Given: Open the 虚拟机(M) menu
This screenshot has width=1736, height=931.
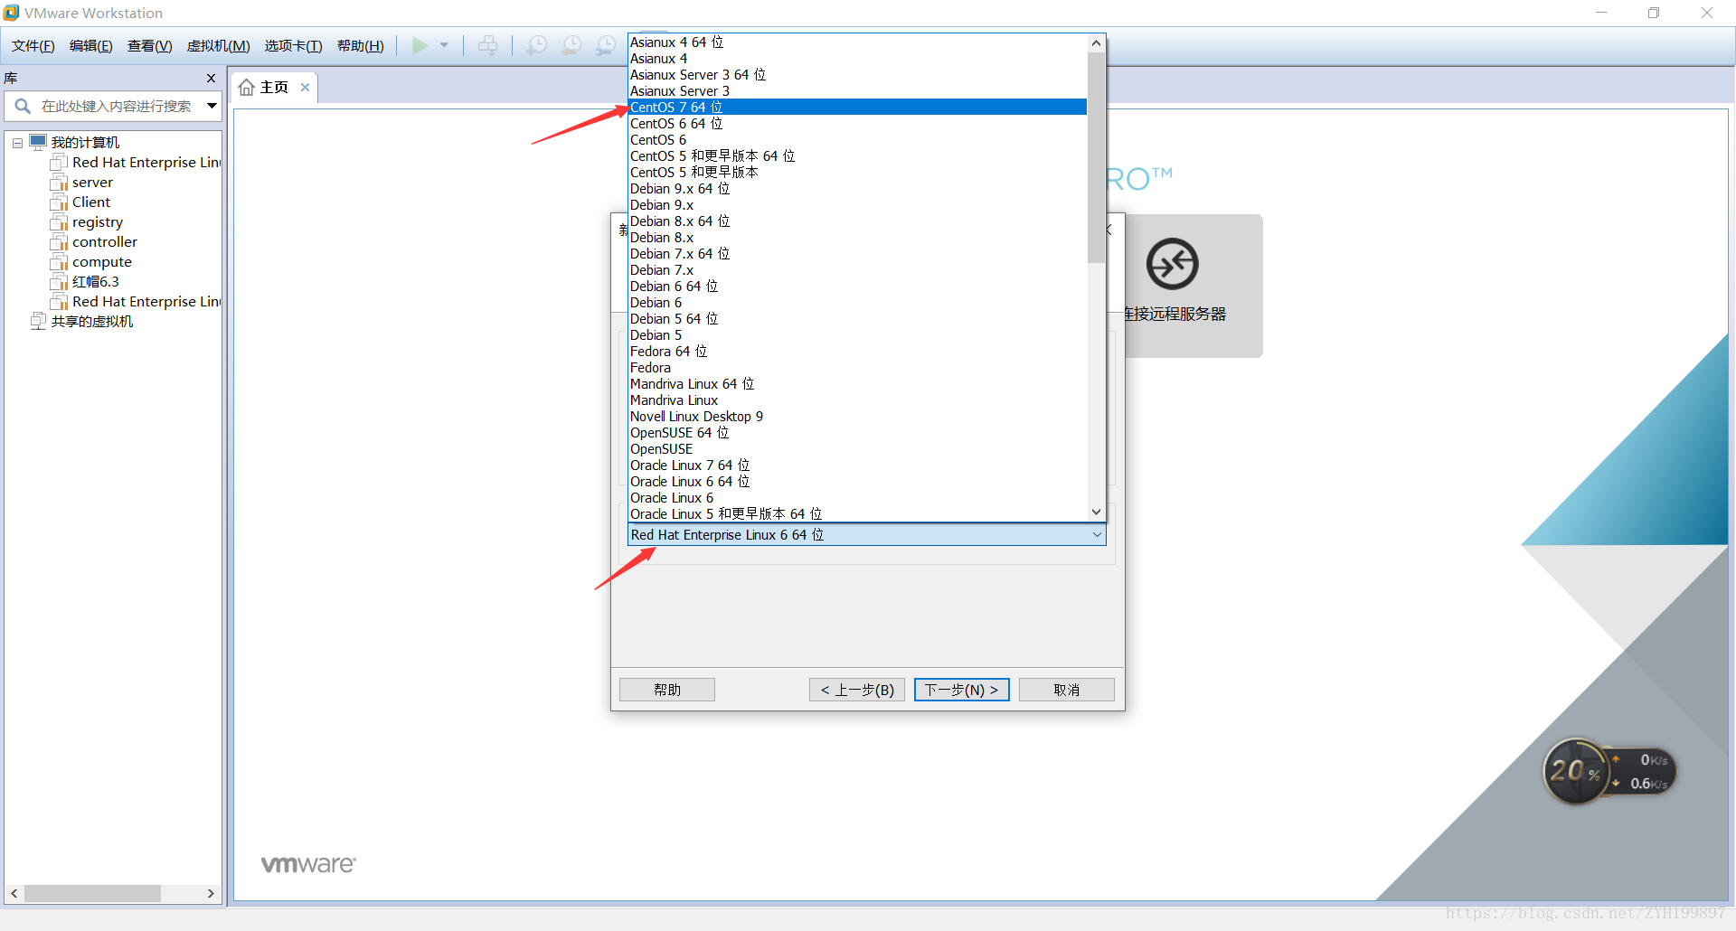Looking at the screenshot, I should coord(219,46).
